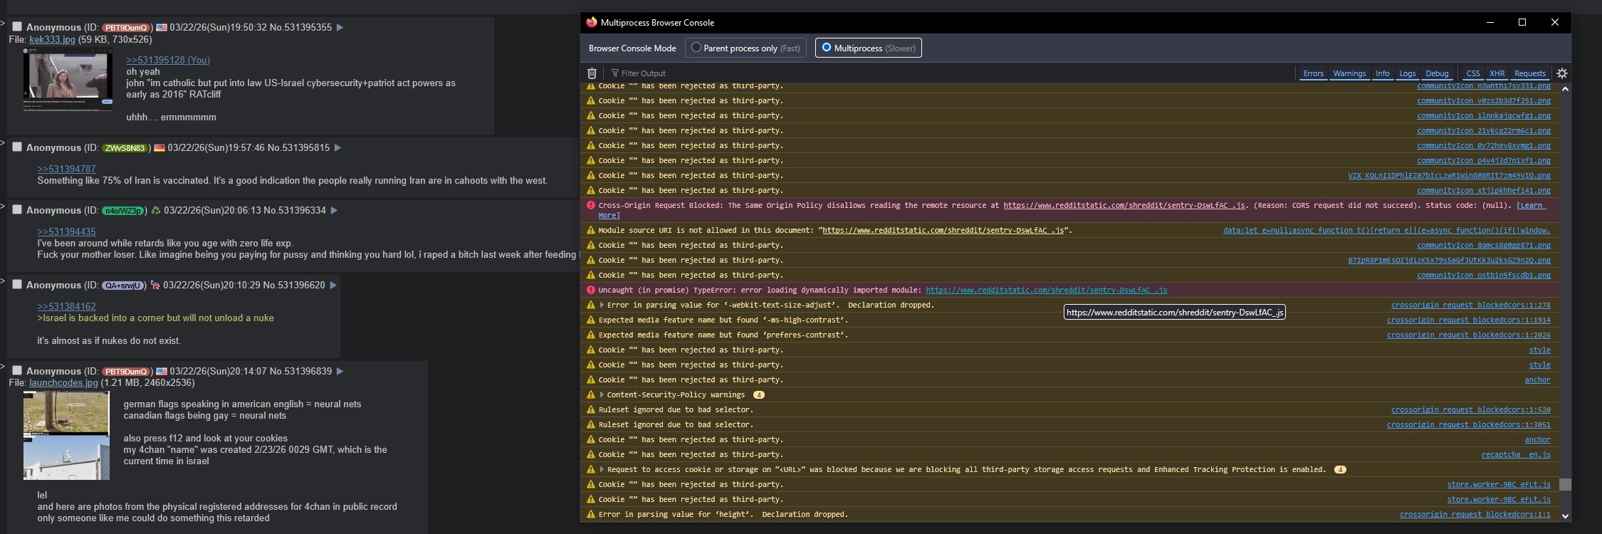Screen dimensions: 1602x534
Task: Toggle the Info filter tab
Action: [1382, 73]
